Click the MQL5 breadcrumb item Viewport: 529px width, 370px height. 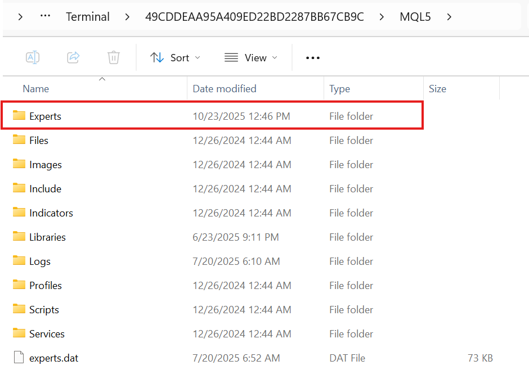pos(415,17)
